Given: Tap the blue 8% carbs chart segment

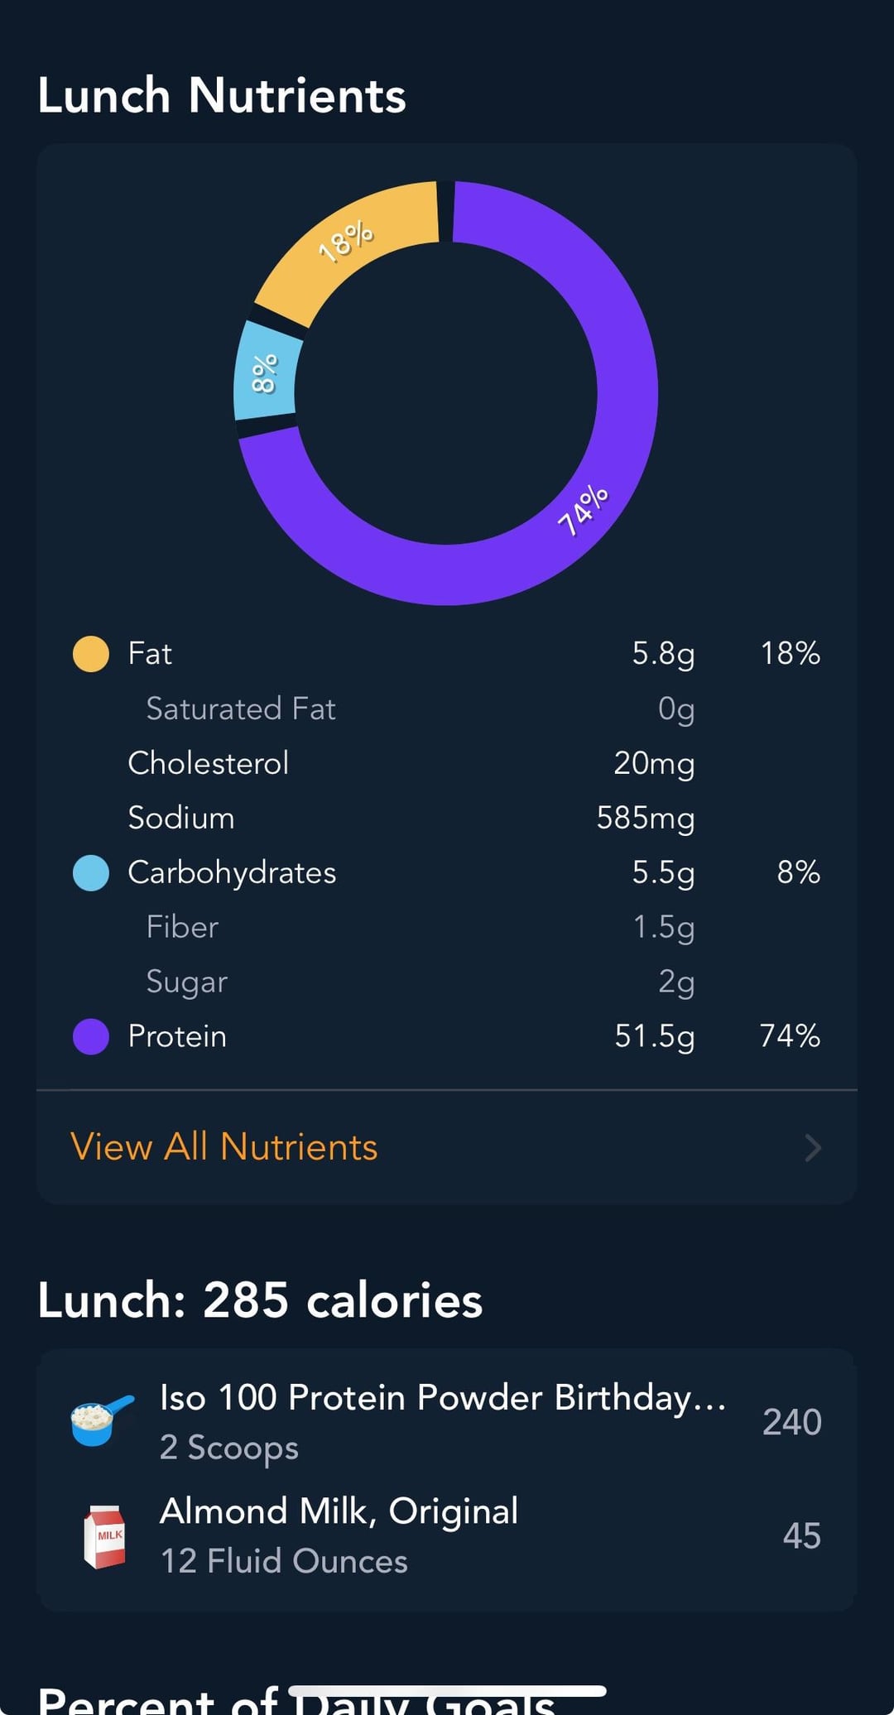Looking at the screenshot, I should [265, 372].
